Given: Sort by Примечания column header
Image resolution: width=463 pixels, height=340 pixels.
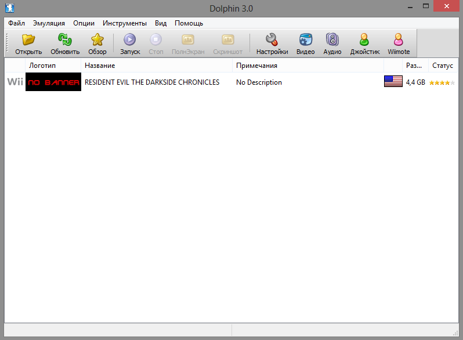Looking at the screenshot, I should [x=308, y=66].
